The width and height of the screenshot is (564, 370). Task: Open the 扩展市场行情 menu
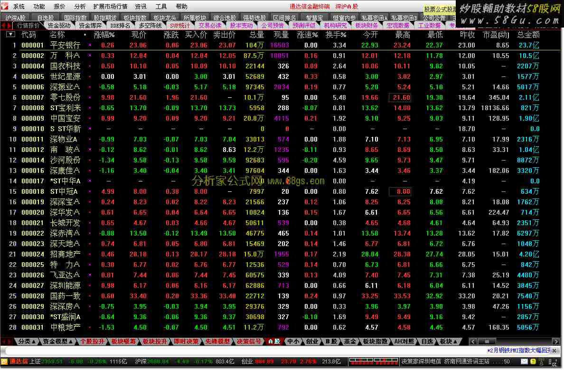(110, 7)
